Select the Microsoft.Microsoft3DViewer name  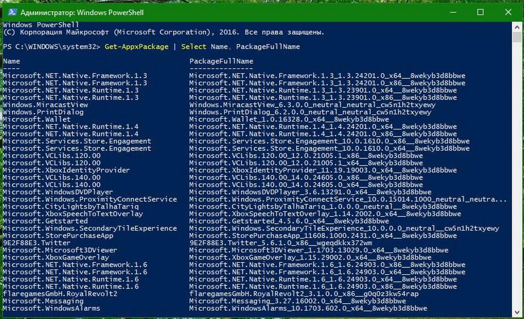pos(60,250)
